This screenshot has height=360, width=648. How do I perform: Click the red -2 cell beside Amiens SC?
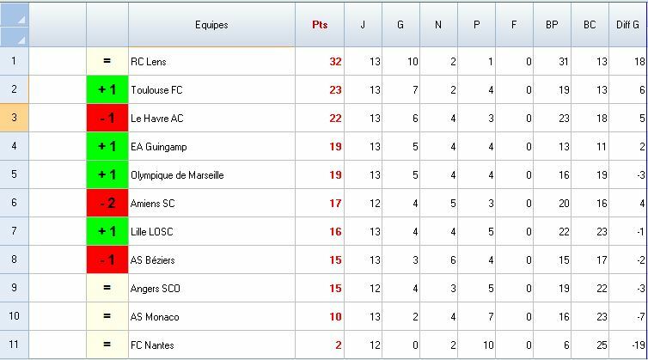click(107, 203)
